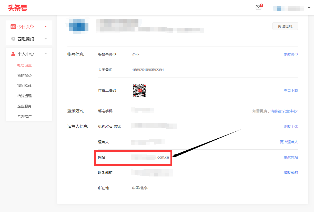Click the 所在地 label
Viewport: 314px width, 212px height.
(103, 188)
